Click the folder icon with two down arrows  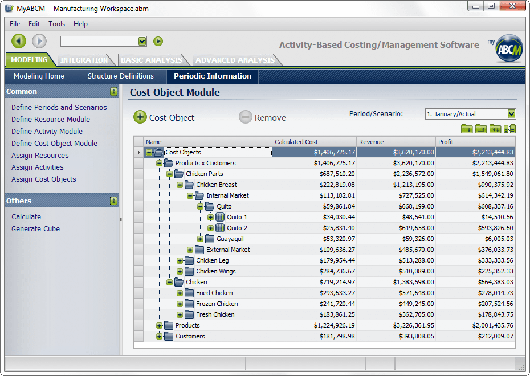pos(495,129)
